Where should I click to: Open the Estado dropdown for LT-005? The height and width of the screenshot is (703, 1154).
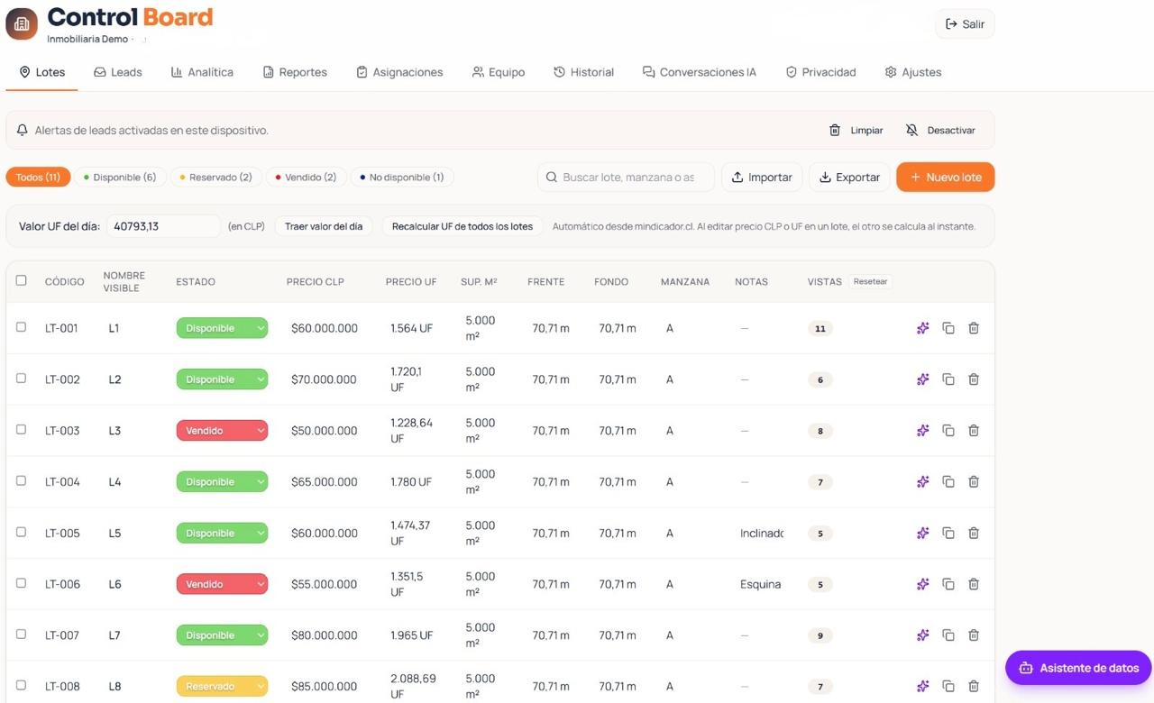222,534
